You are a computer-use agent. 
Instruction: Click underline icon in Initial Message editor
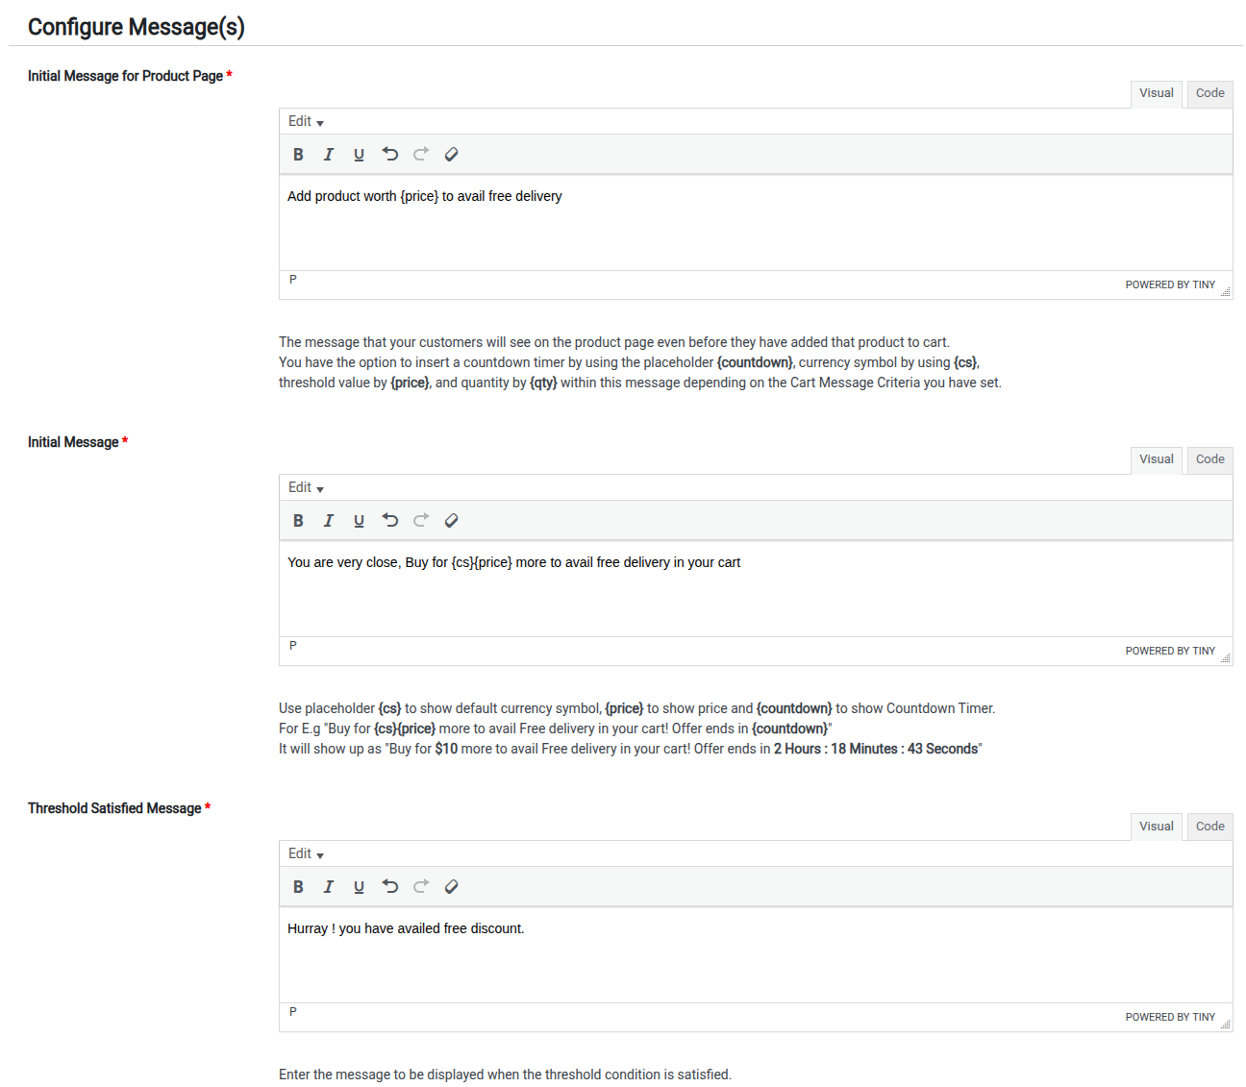tap(359, 521)
